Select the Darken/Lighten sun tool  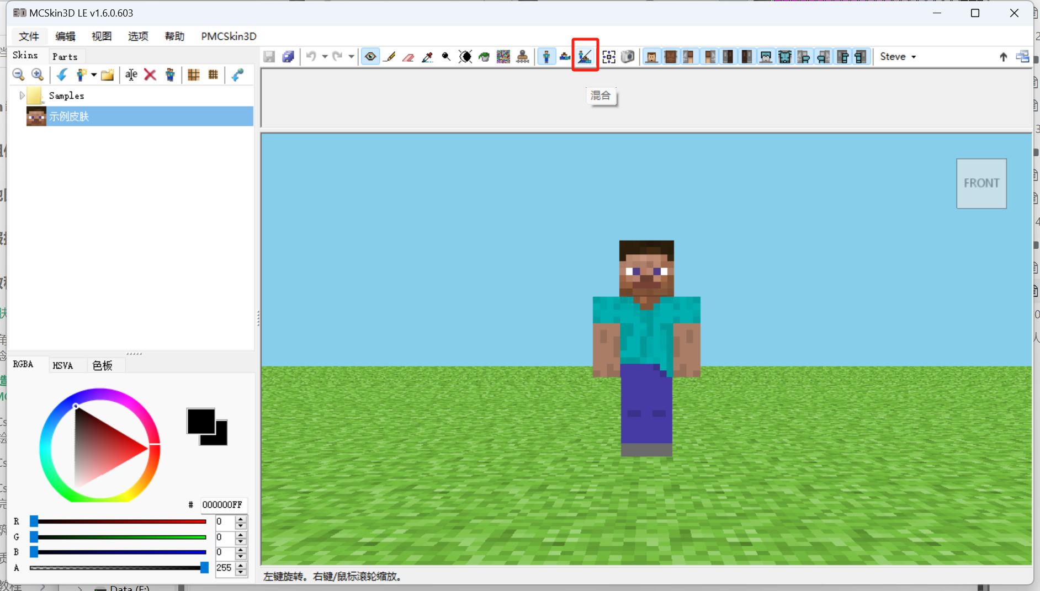click(465, 56)
